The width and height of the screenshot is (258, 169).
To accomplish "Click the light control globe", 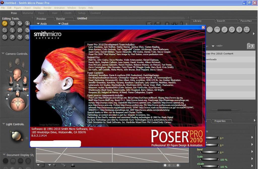I will pos(16,136).
